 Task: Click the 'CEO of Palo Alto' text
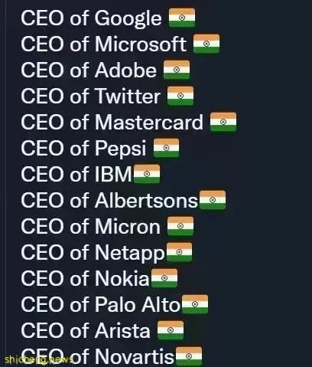[x=100, y=304]
